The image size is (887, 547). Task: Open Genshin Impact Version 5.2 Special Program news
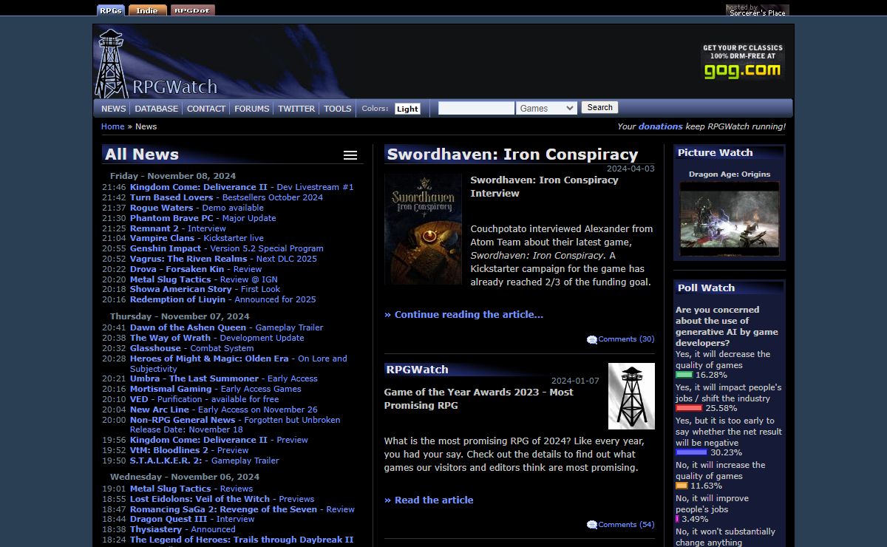pos(227,248)
